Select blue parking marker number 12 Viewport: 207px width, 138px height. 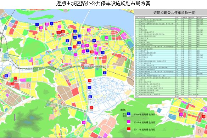6,76
